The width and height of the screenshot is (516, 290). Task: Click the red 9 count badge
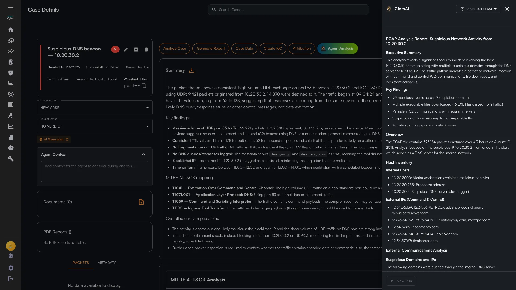(115, 49)
